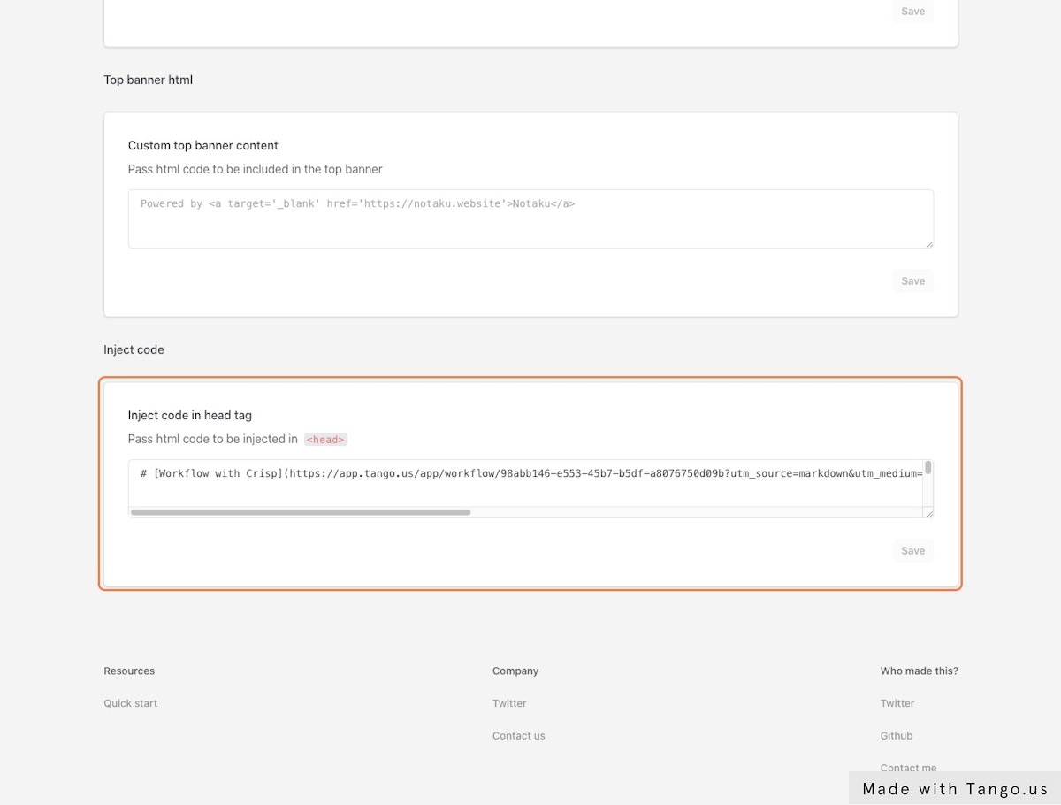The width and height of the screenshot is (1061, 805).
Task: Click horizontal scrollbar thumb in code textarea
Action: 301,512
